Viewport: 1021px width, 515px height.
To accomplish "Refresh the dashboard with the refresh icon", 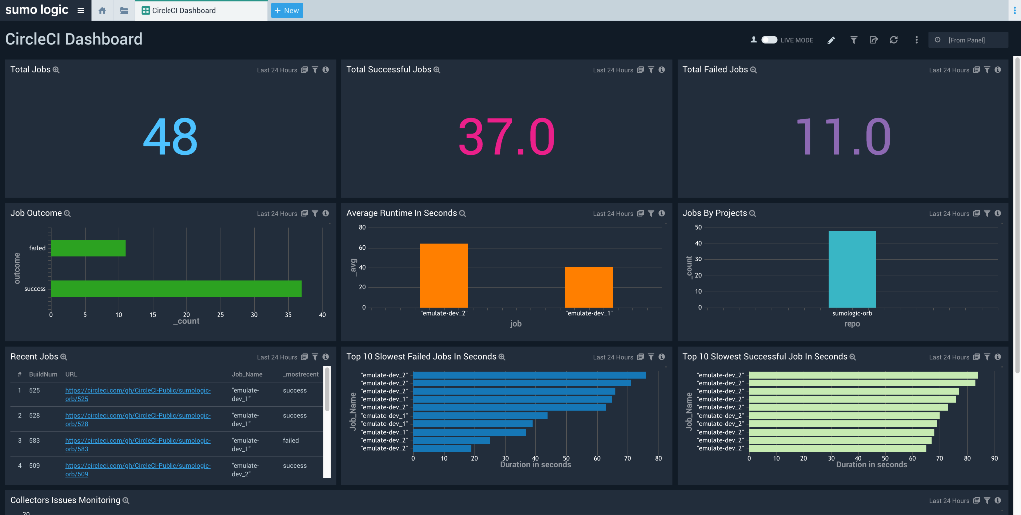I will tap(894, 40).
